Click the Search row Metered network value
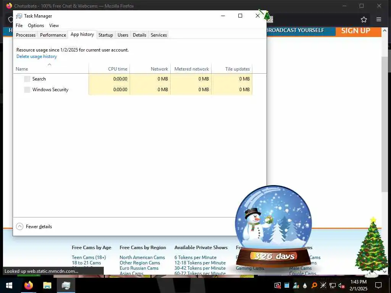Viewport: 391px width, 293px height. [204, 79]
